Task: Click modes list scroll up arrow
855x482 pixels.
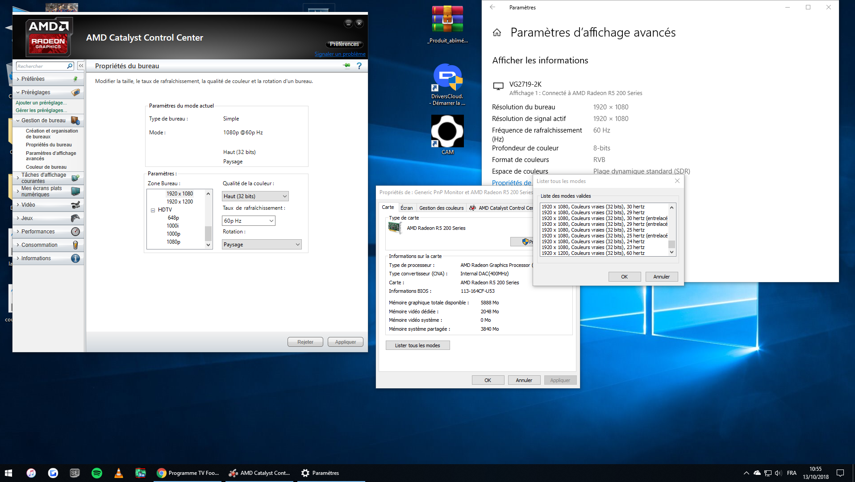Action: [671, 208]
